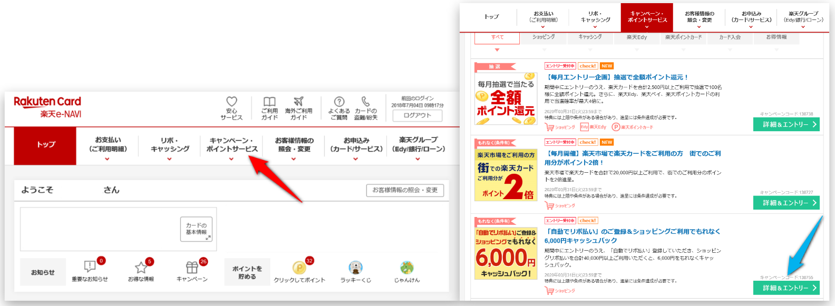Open お支払い(ご利用明細) menu in left window
This screenshot has height=306, width=835.
tap(108, 144)
